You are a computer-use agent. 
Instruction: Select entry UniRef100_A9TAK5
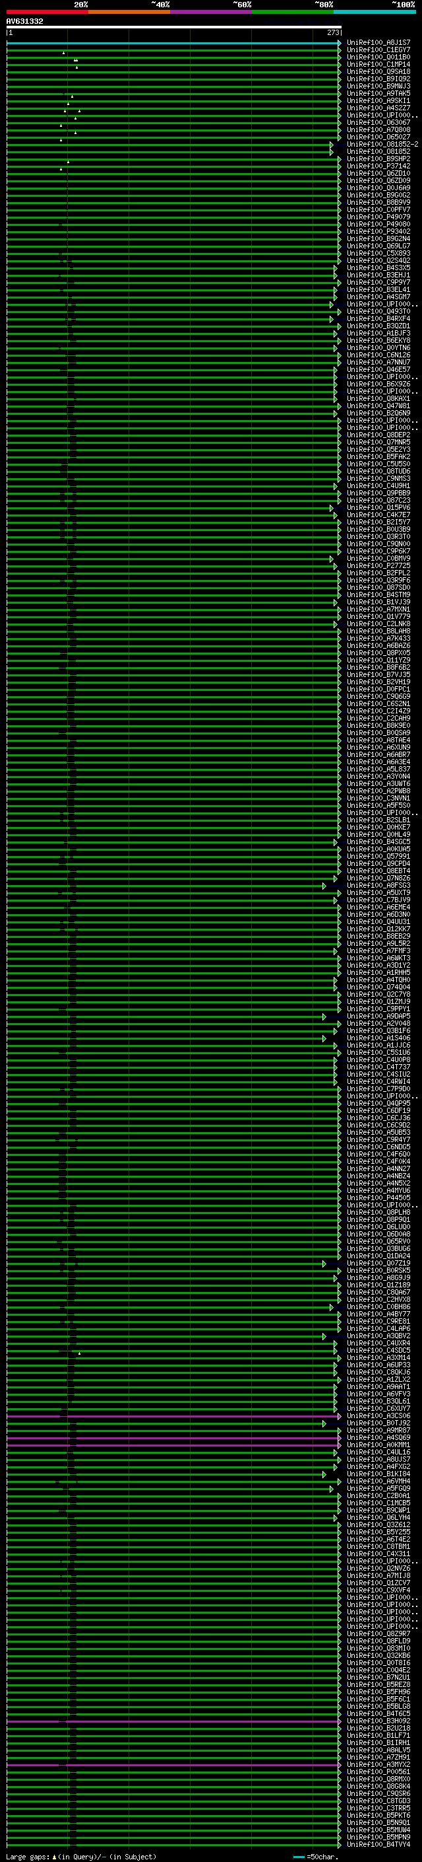pos(378,93)
